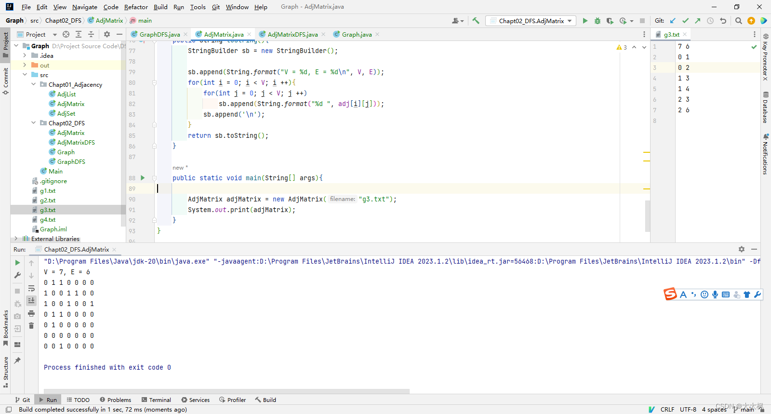Viewport: 771px width, 414px height.
Task: Open TODO tool window
Action: pyautogui.click(x=78, y=400)
